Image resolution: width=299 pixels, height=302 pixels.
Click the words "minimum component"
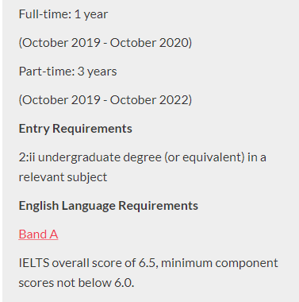pyautogui.click(x=220, y=264)
